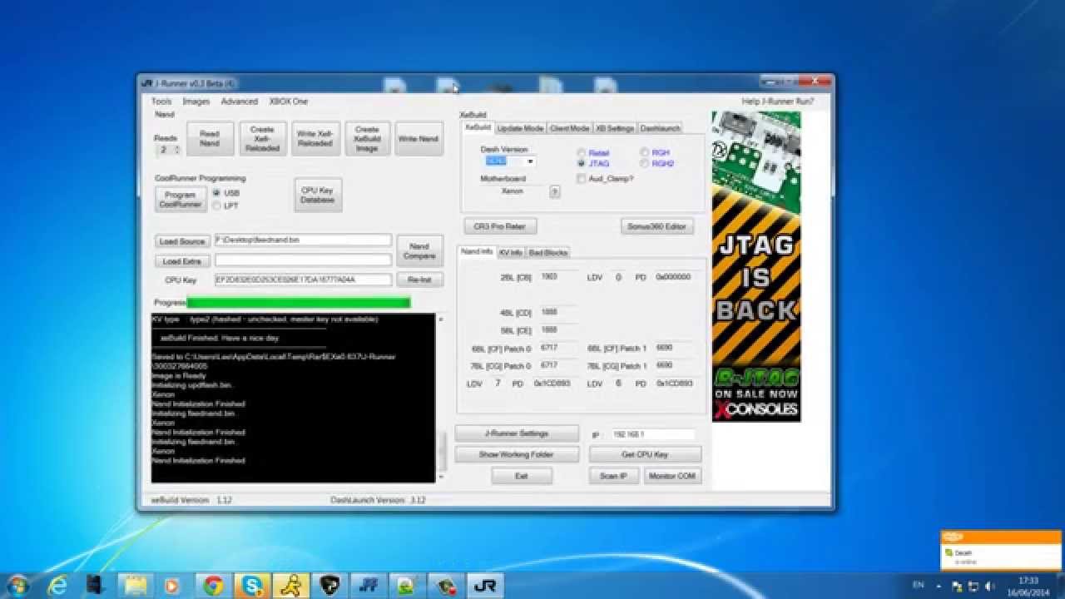
Task: Open the XBOX One menu
Action: point(289,101)
